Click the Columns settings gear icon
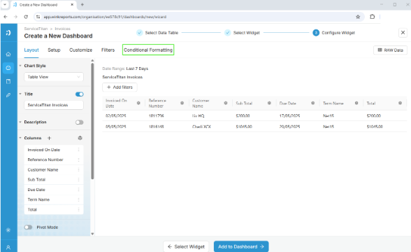The image size is (411, 252). coord(80,138)
